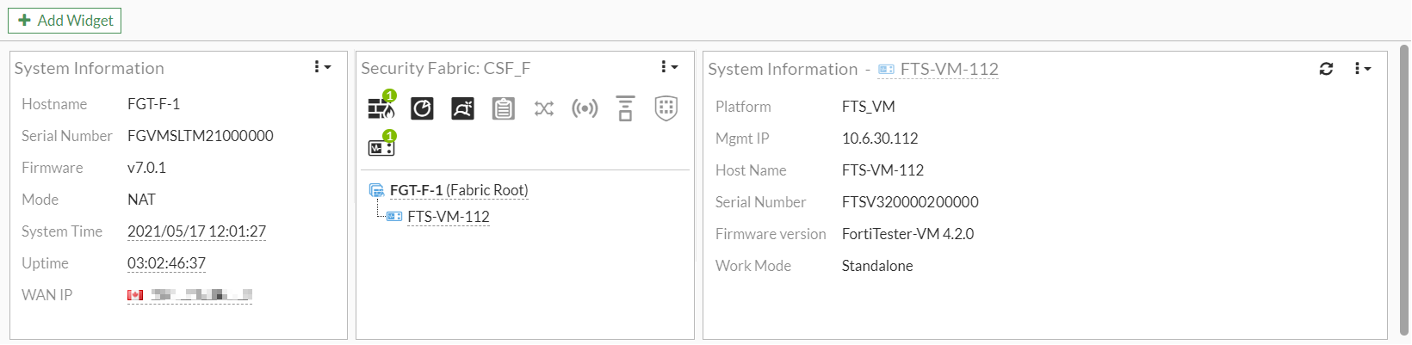1412x345 pixels.
Task: Click the FortiSandbox icon in Security Fabric
Action: pyautogui.click(x=462, y=108)
